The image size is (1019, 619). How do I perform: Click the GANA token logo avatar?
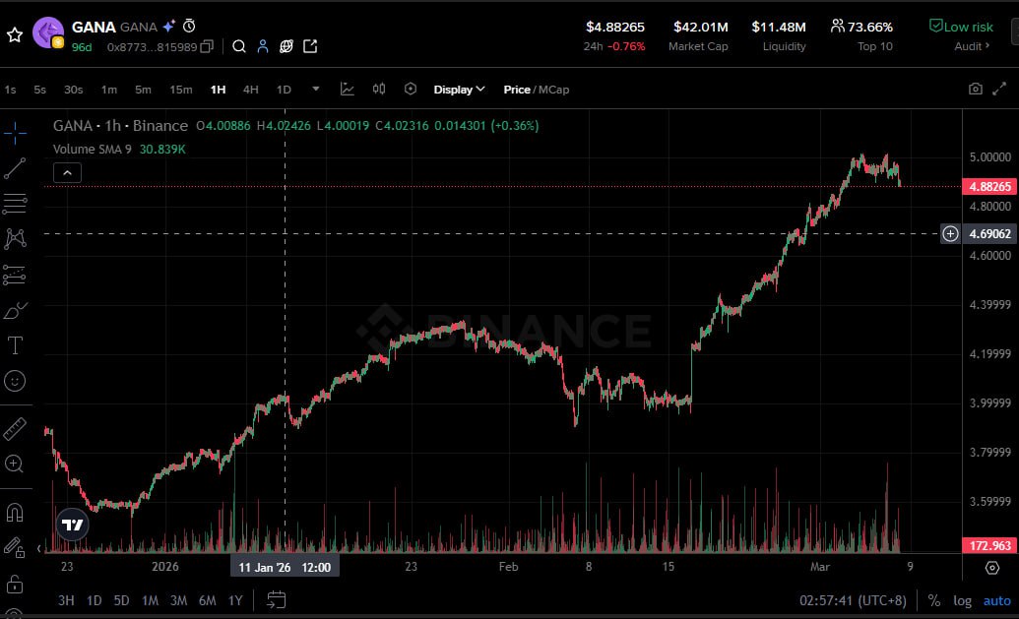click(x=48, y=32)
